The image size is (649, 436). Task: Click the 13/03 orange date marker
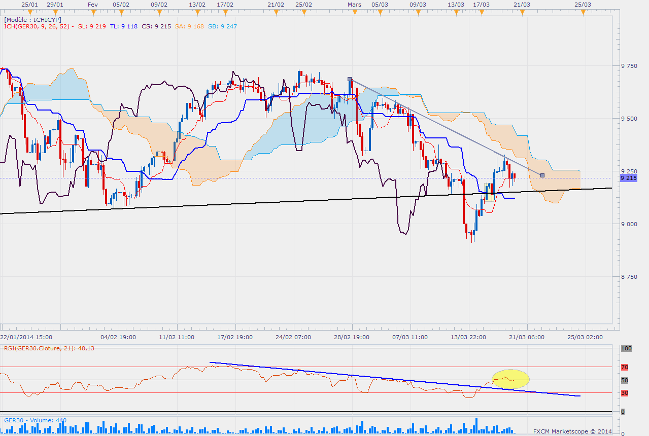(456, 11)
